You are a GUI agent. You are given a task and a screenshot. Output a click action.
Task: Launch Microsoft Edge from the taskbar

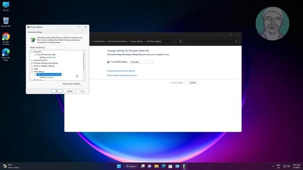[x=163, y=166]
